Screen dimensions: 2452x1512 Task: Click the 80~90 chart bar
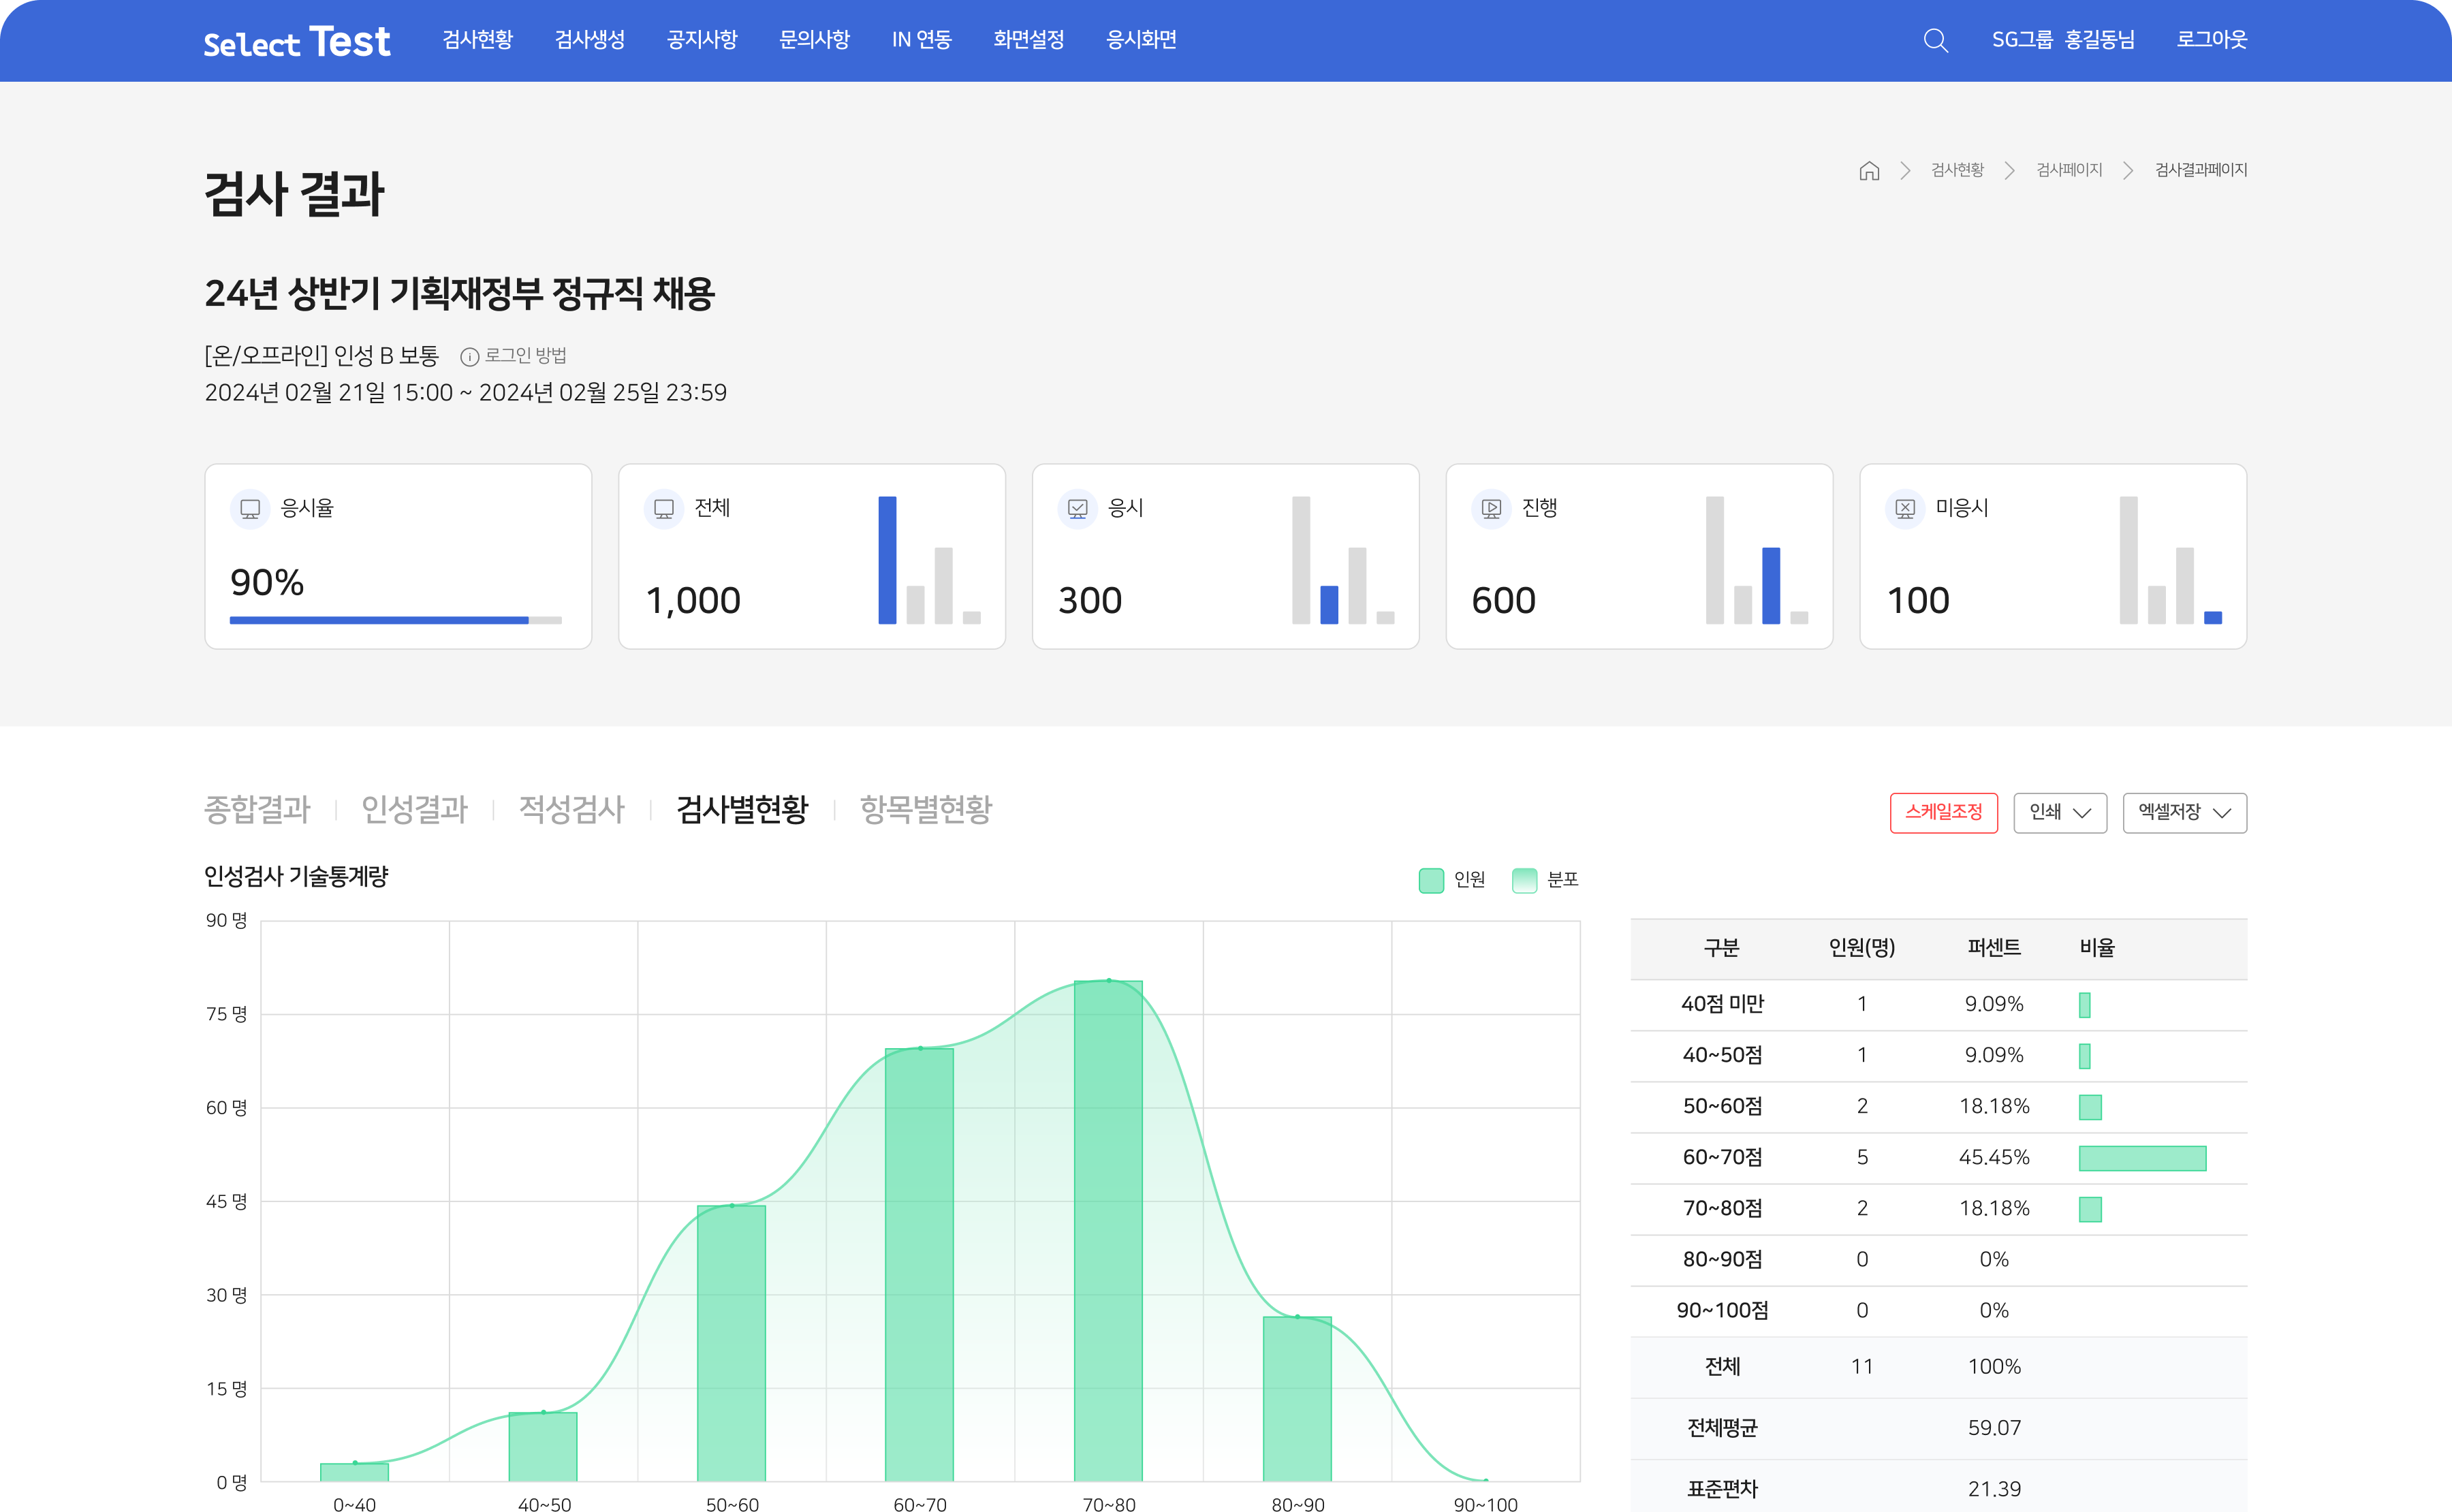pos(1297,1398)
